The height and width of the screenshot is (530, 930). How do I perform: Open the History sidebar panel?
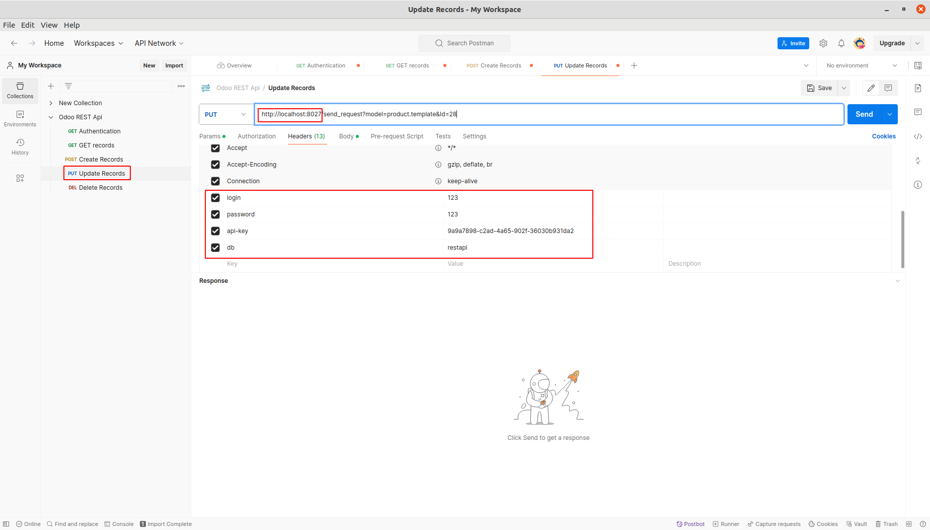click(20, 146)
